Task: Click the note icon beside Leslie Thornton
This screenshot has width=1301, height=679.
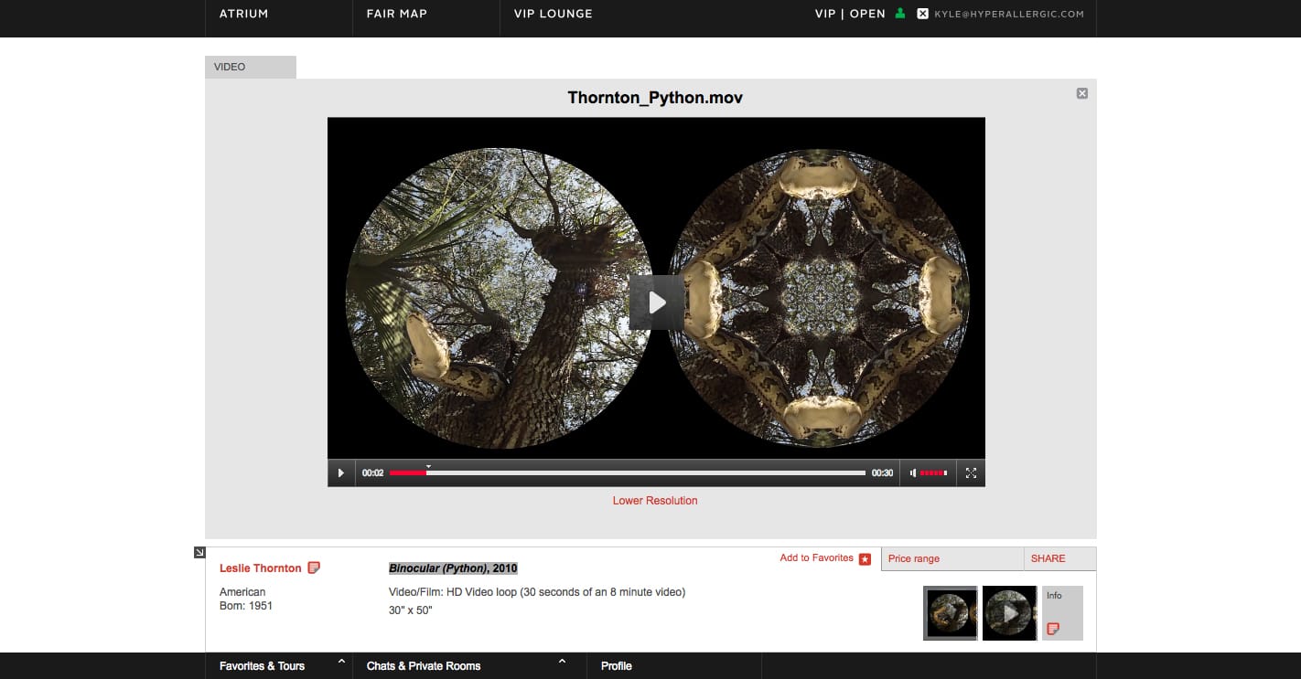Action: (314, 568)
